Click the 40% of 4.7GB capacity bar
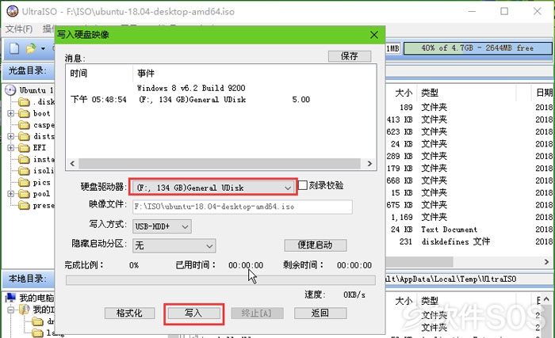 tap(477, 48)
